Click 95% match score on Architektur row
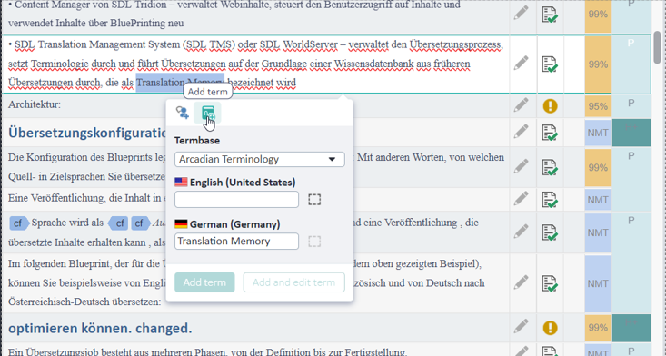 pyautogui.click(x=598, y=106)
